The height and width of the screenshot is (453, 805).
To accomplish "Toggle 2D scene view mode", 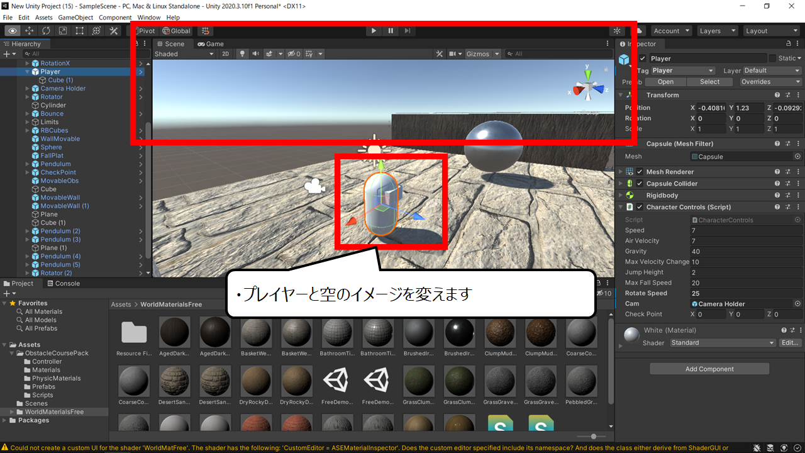I will coord(226,54).
